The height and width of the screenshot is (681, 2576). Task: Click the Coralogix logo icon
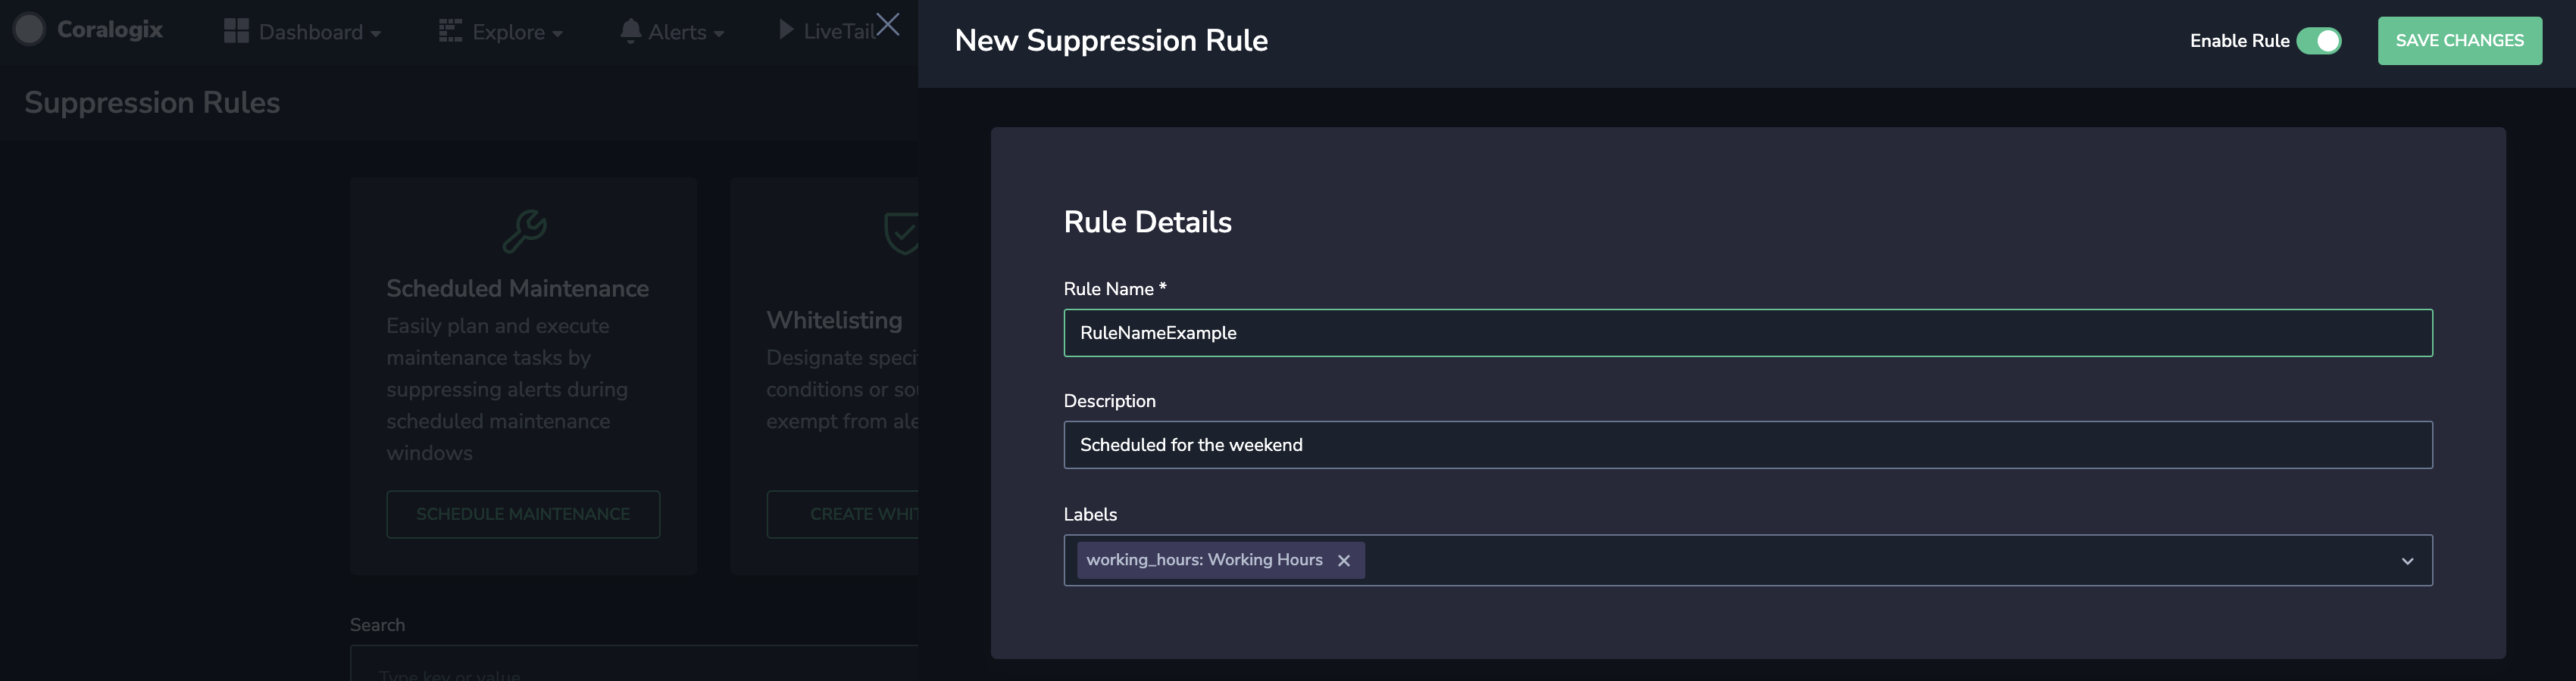point(29,30)
